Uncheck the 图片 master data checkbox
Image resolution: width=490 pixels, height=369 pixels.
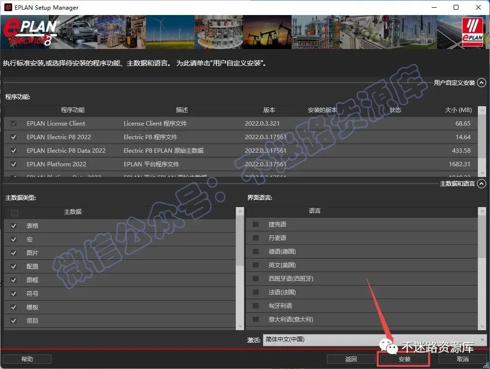click(x=14, y=253)
